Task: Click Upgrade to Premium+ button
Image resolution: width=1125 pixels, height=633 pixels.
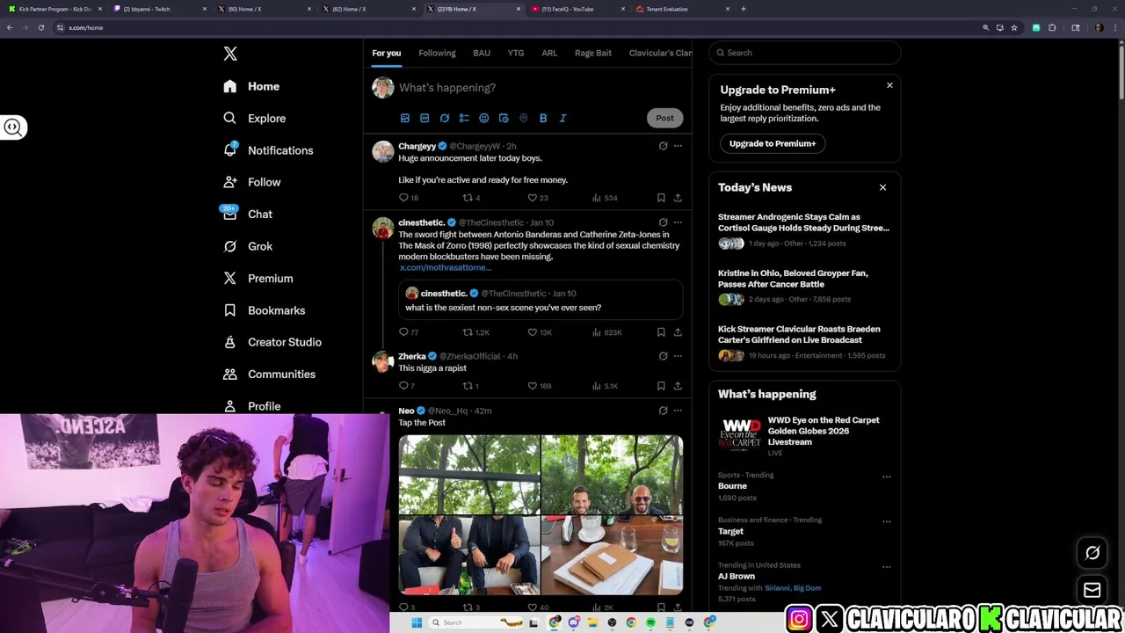Action: 773,143
